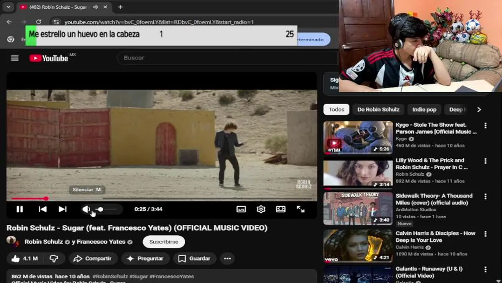Viewport: 502px width, 283px height.
Task: Subscribe with the Suscribirse button
Action: pos(164,242)
